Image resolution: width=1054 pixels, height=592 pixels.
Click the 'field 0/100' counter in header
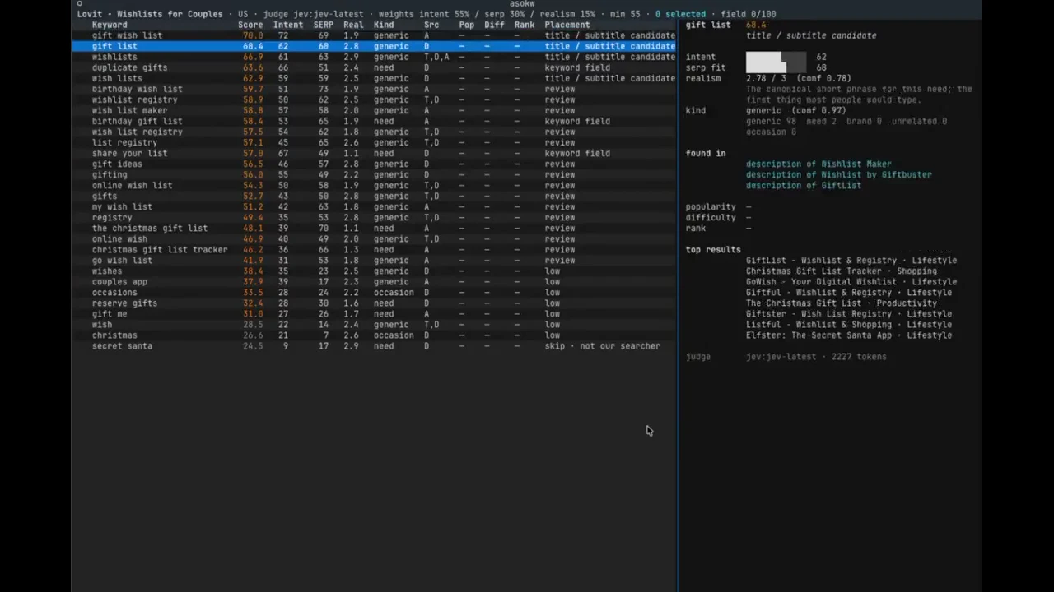[748, 14]
